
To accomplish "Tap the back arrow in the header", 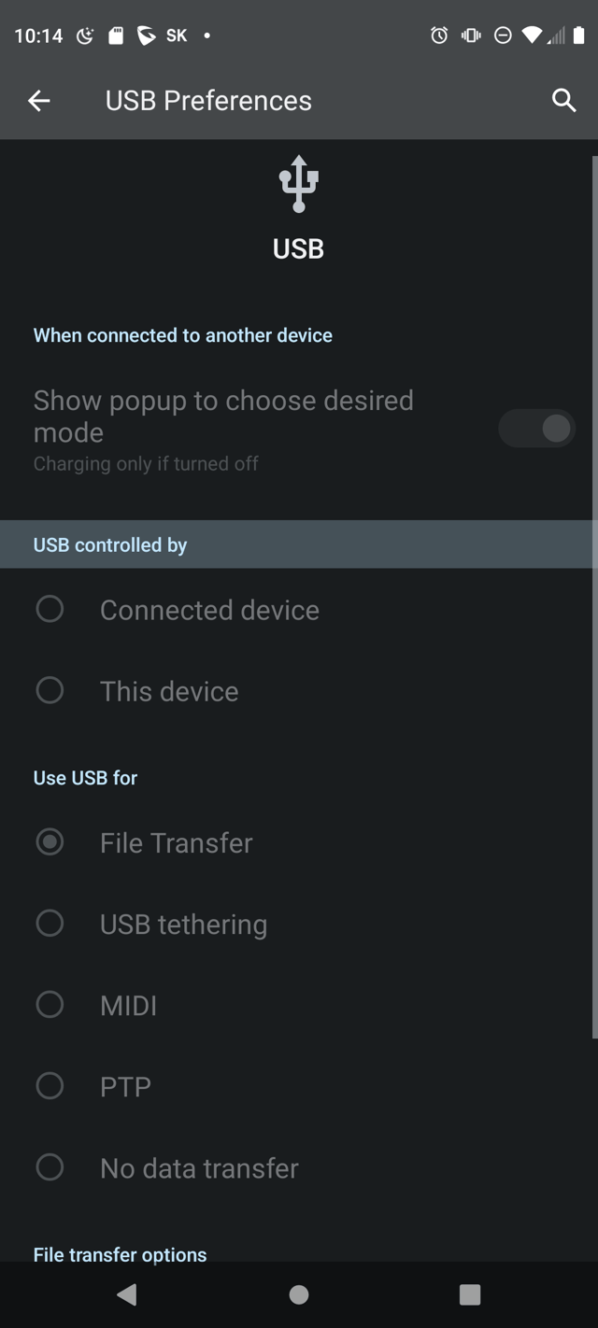I will pyautogui.click(x=39, y=101).
